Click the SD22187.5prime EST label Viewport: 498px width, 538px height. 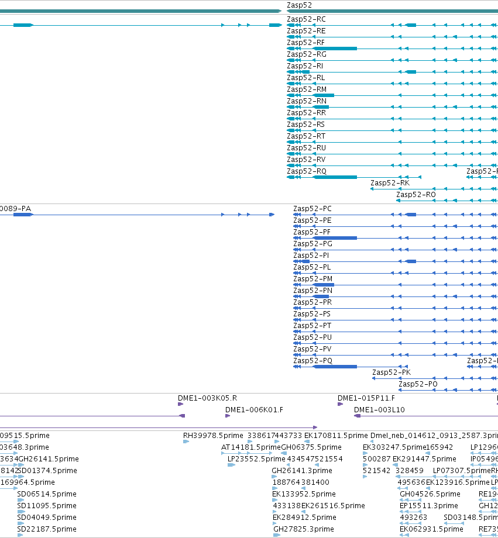(x=47, y=529)
